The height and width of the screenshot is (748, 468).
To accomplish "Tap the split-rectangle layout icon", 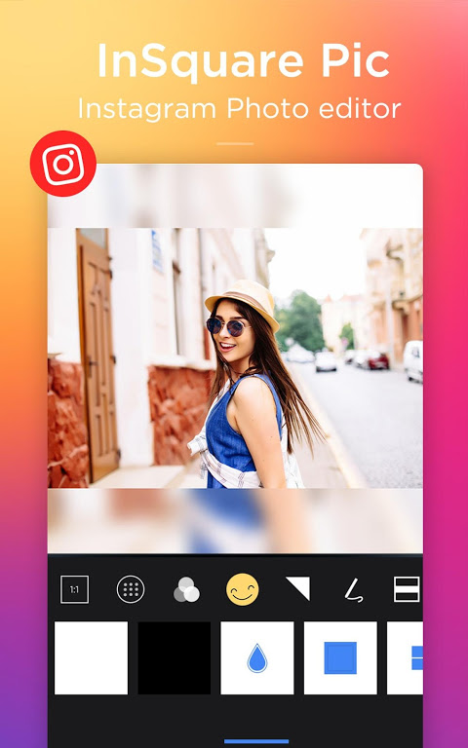I will click(x=407, y=589).
